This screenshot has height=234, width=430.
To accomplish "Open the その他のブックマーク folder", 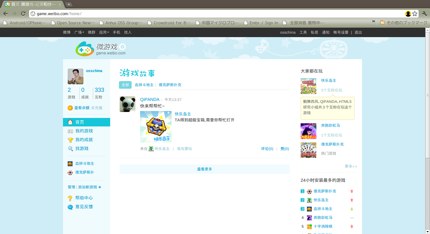I will point(404,23).
